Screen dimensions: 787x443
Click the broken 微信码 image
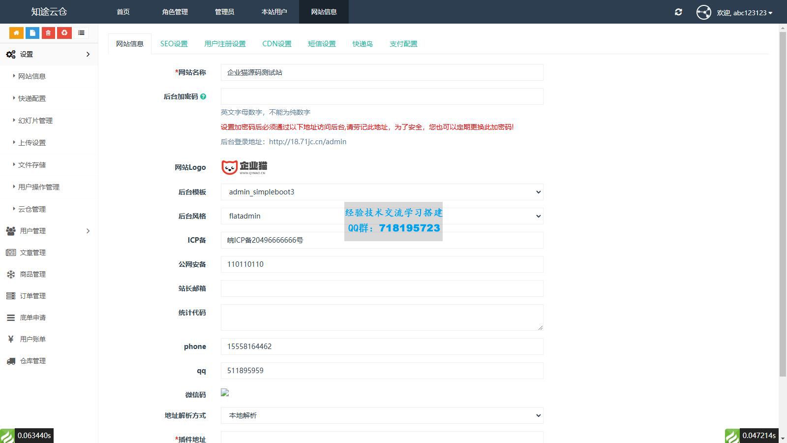point(225,393)
